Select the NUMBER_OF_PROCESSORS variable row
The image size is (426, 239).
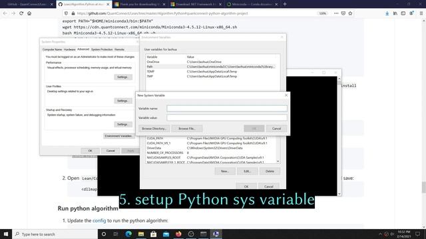[211, 153]
